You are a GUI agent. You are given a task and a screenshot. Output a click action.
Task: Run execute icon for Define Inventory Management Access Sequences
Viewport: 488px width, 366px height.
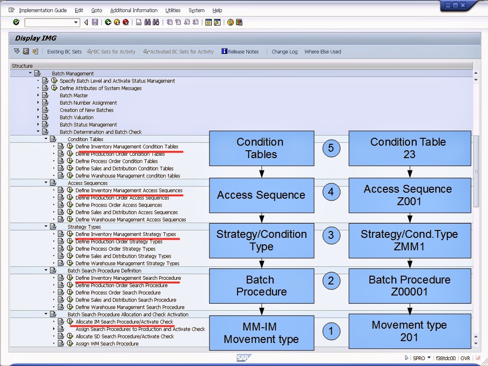coord(70,190)
